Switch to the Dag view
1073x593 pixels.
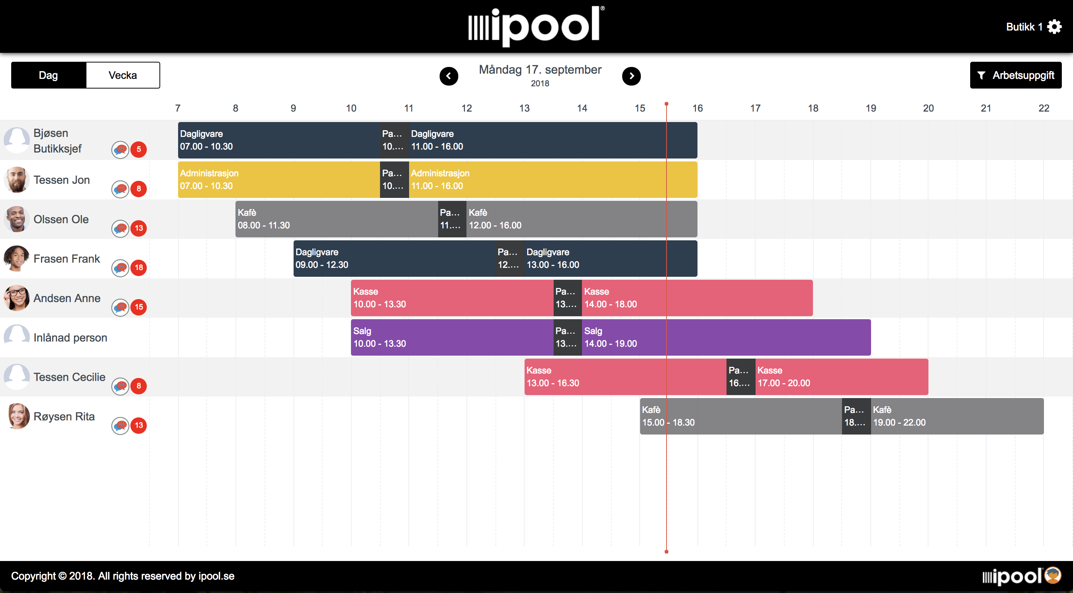tap(48, 75)
